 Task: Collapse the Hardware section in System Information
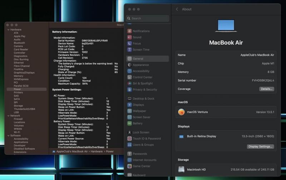pyautogui.click(x=8, y=30)
